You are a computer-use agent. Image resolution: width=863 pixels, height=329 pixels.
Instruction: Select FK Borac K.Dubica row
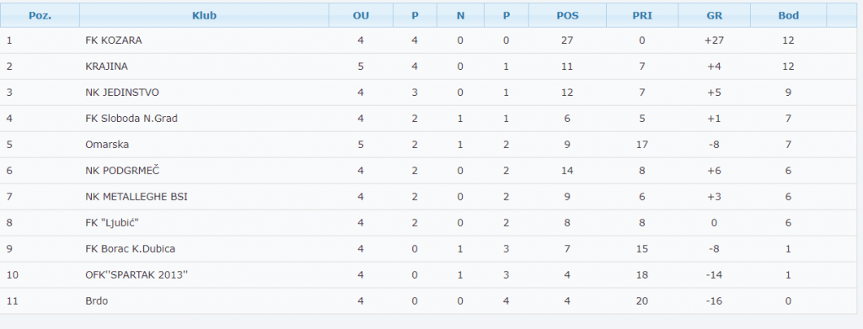(x=428, y=249)
